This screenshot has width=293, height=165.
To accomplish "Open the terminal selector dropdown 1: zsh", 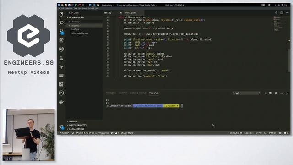I will 246,93.
